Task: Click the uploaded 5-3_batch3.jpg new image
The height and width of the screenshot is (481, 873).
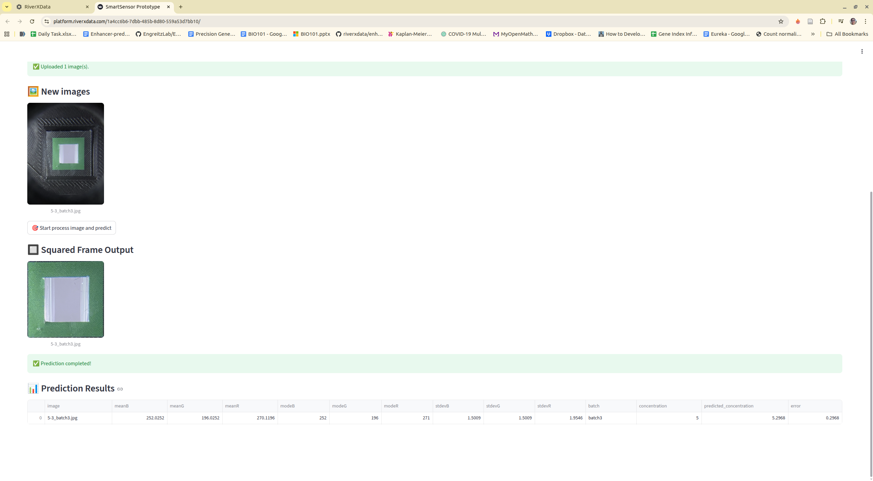Action: pyautogui.click(x=65, y=154)
